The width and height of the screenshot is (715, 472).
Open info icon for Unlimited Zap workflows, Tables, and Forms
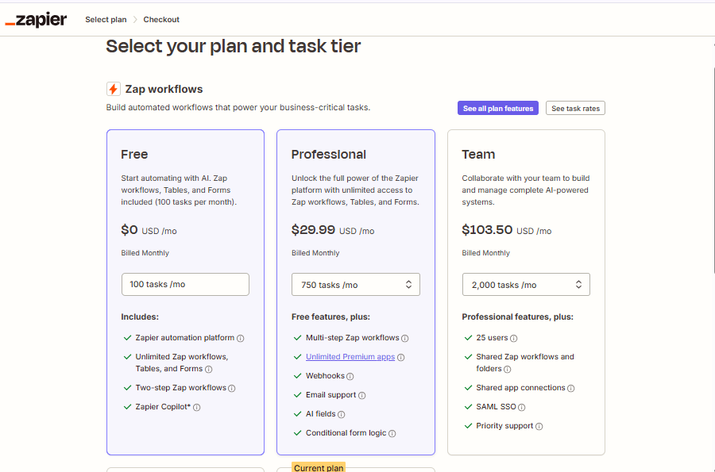(x=208, y=369)
